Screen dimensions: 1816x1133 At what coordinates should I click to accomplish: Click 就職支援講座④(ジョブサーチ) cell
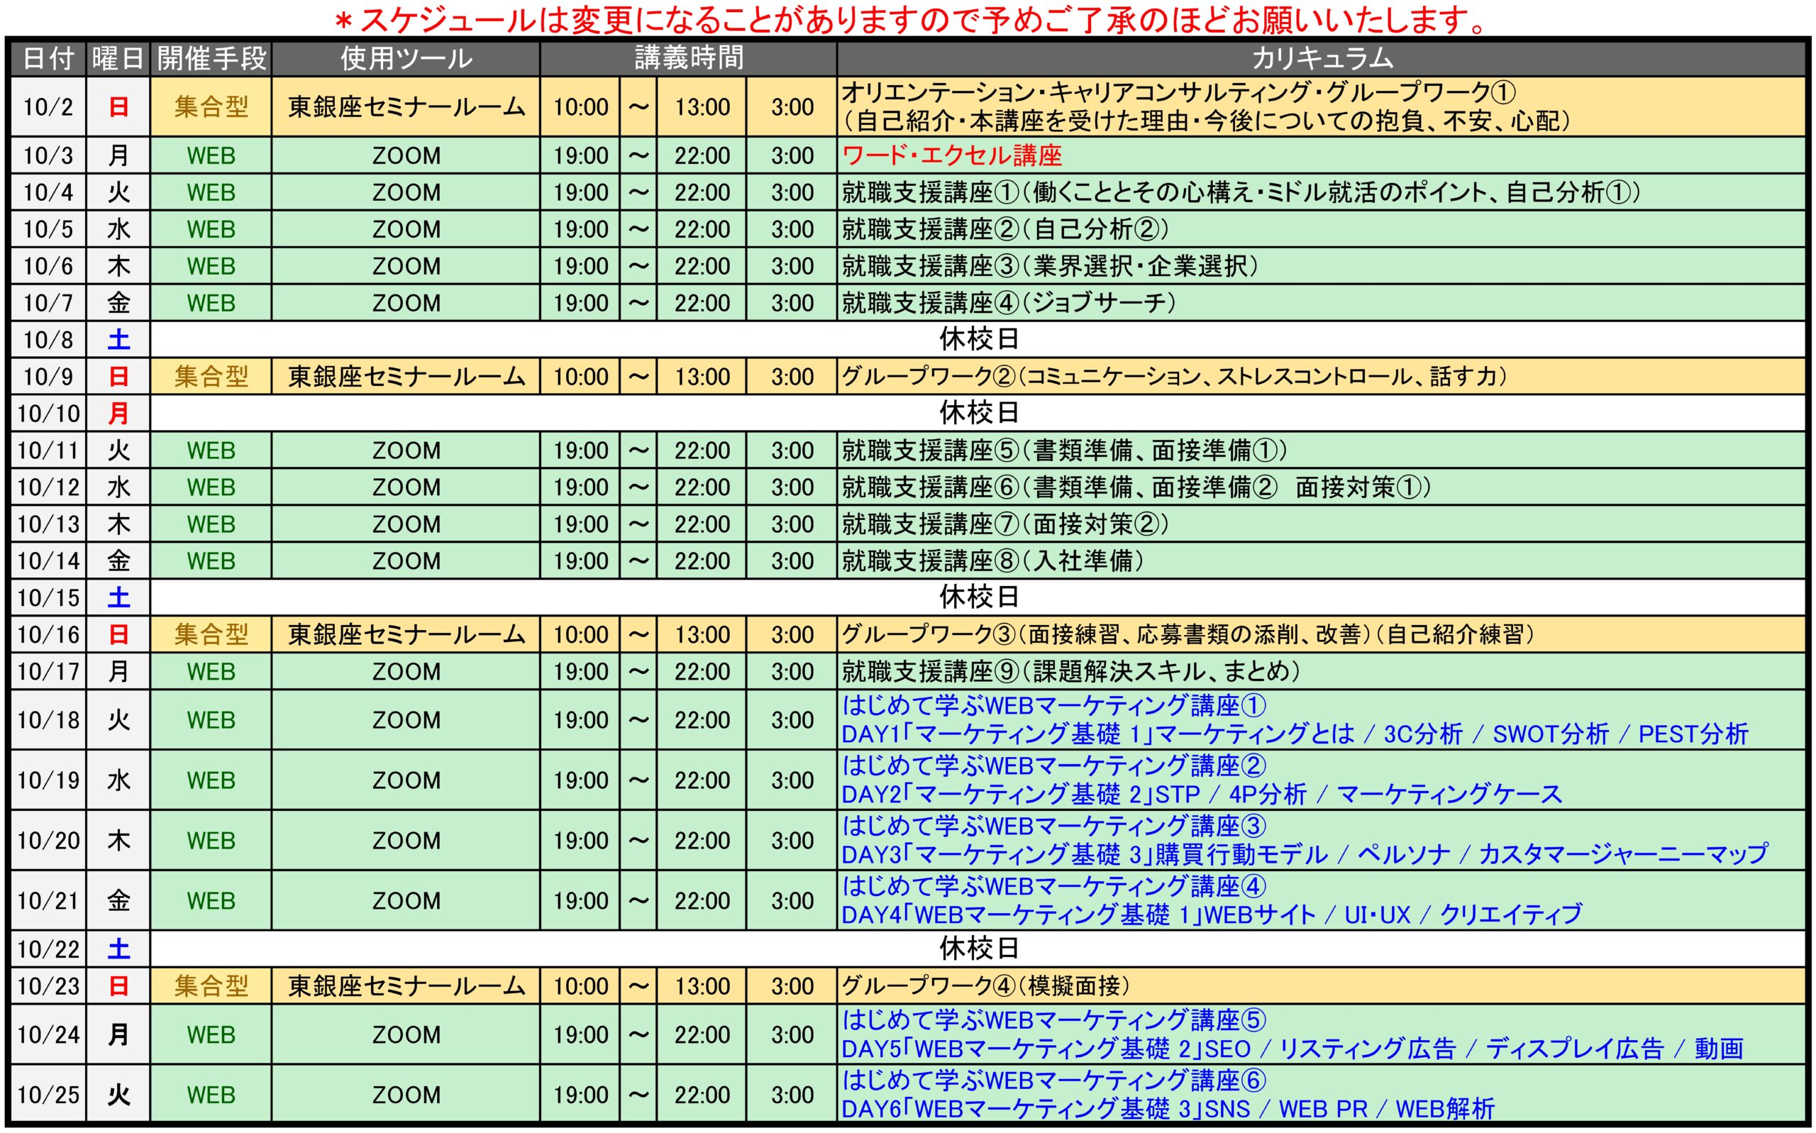pyautogui.click(x=1322, y=303)
